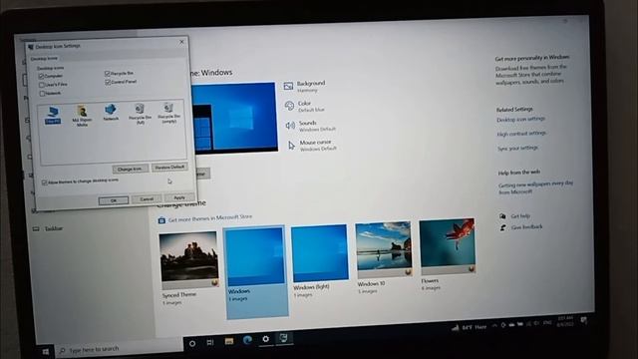Click the weather widget on the taskbar
Image resolution: width=638 pixels, height=359 pixels.
[x=470, y=327]
